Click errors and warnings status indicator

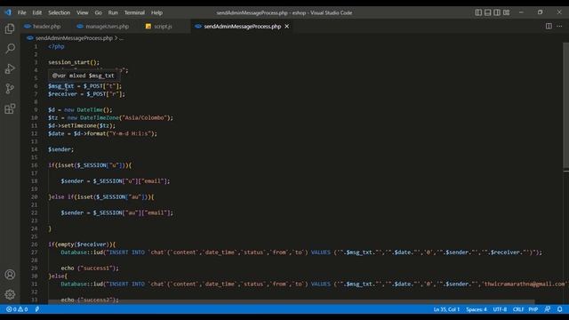(17, 309)
